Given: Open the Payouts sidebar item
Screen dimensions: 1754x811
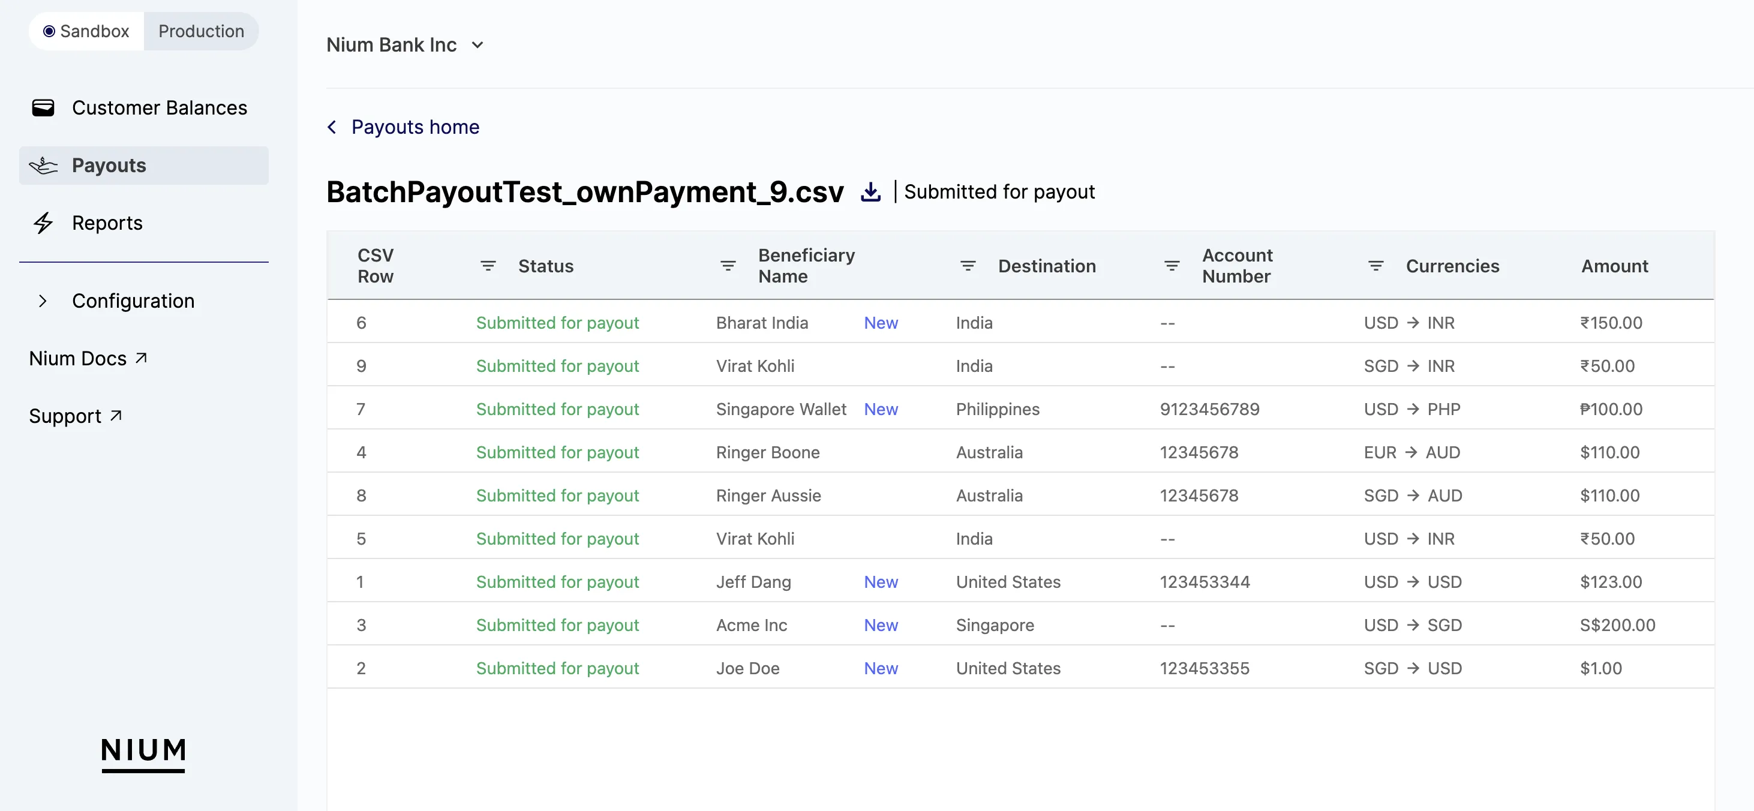Looking at the screenshot, I should click(144, 166).
